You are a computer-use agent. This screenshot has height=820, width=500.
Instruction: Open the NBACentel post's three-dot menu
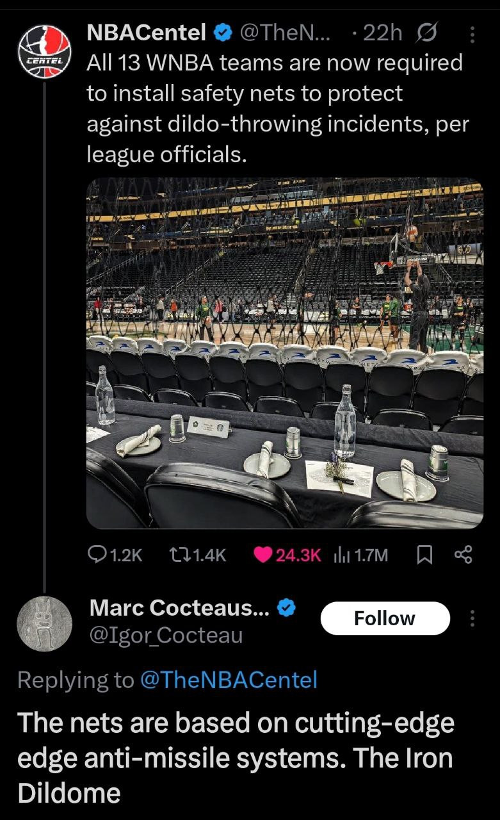pyautogui.click(x=473, y=33)
